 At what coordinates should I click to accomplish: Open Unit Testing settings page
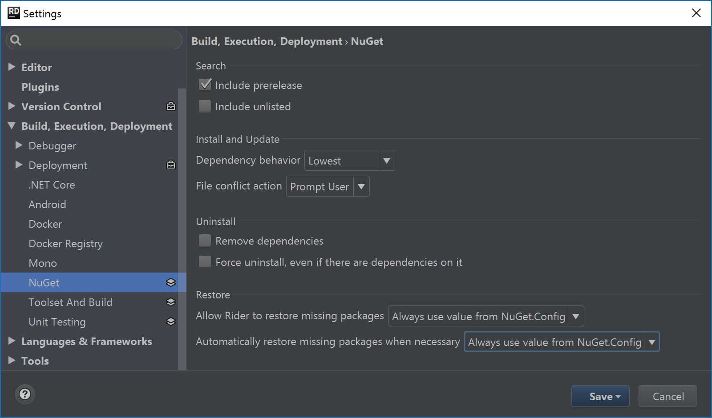coord(57,322)
